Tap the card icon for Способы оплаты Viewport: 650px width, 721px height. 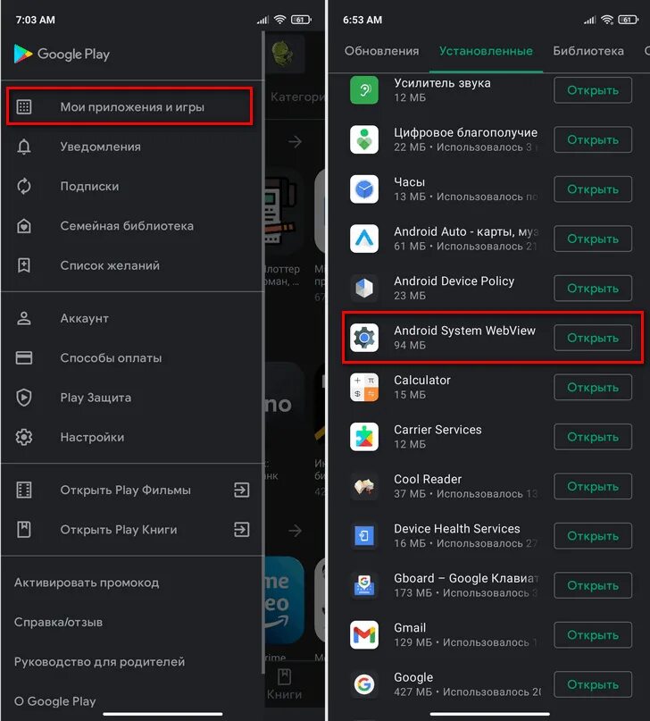(24, 357)
